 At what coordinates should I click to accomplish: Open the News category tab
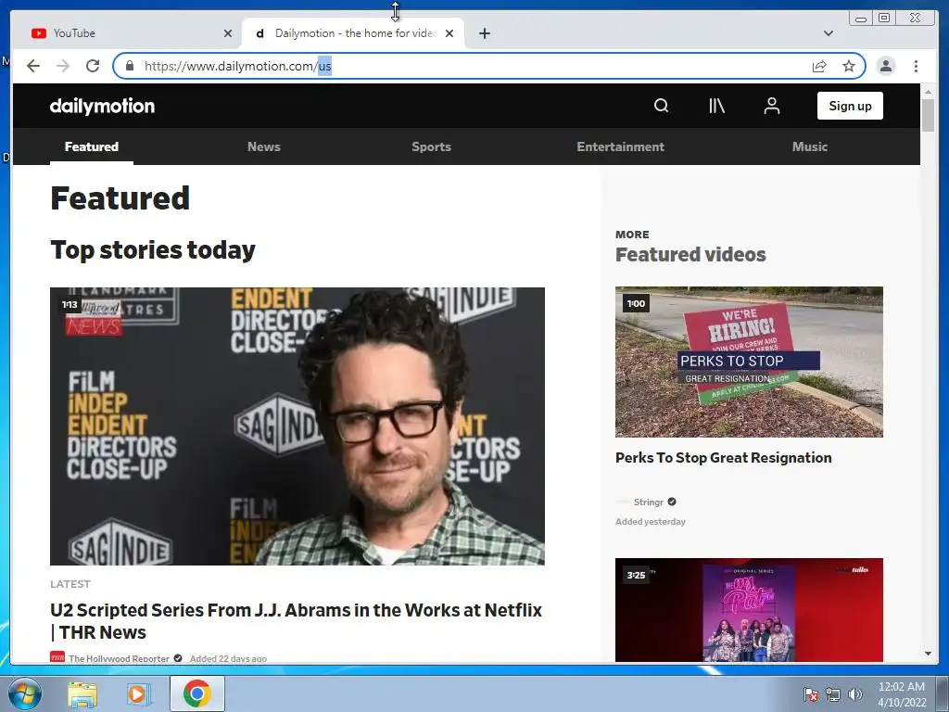tap(264, 146)
